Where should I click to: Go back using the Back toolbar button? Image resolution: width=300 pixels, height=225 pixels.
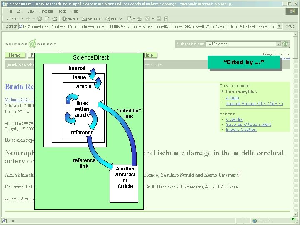(x=12, y=19)
